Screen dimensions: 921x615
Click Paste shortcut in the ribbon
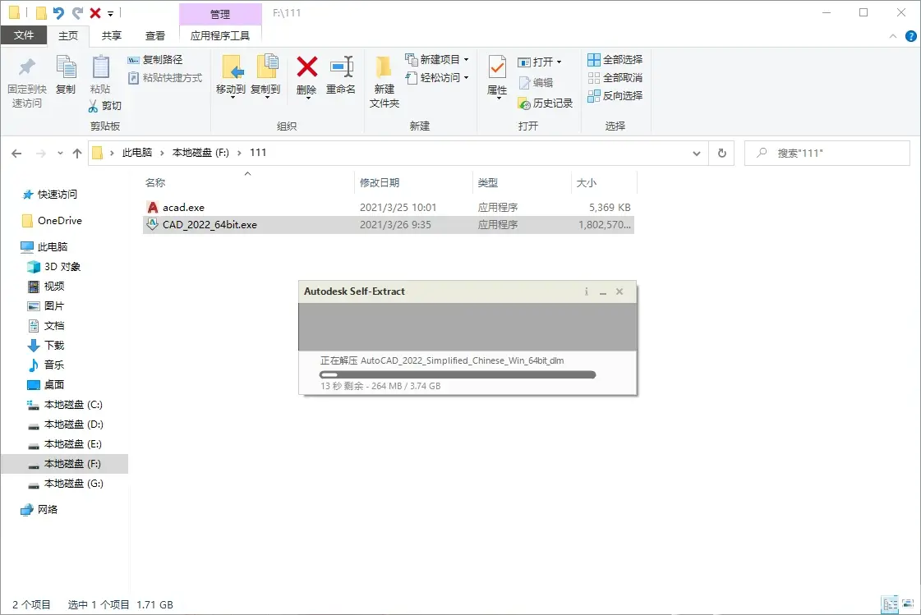click(165, 77)
